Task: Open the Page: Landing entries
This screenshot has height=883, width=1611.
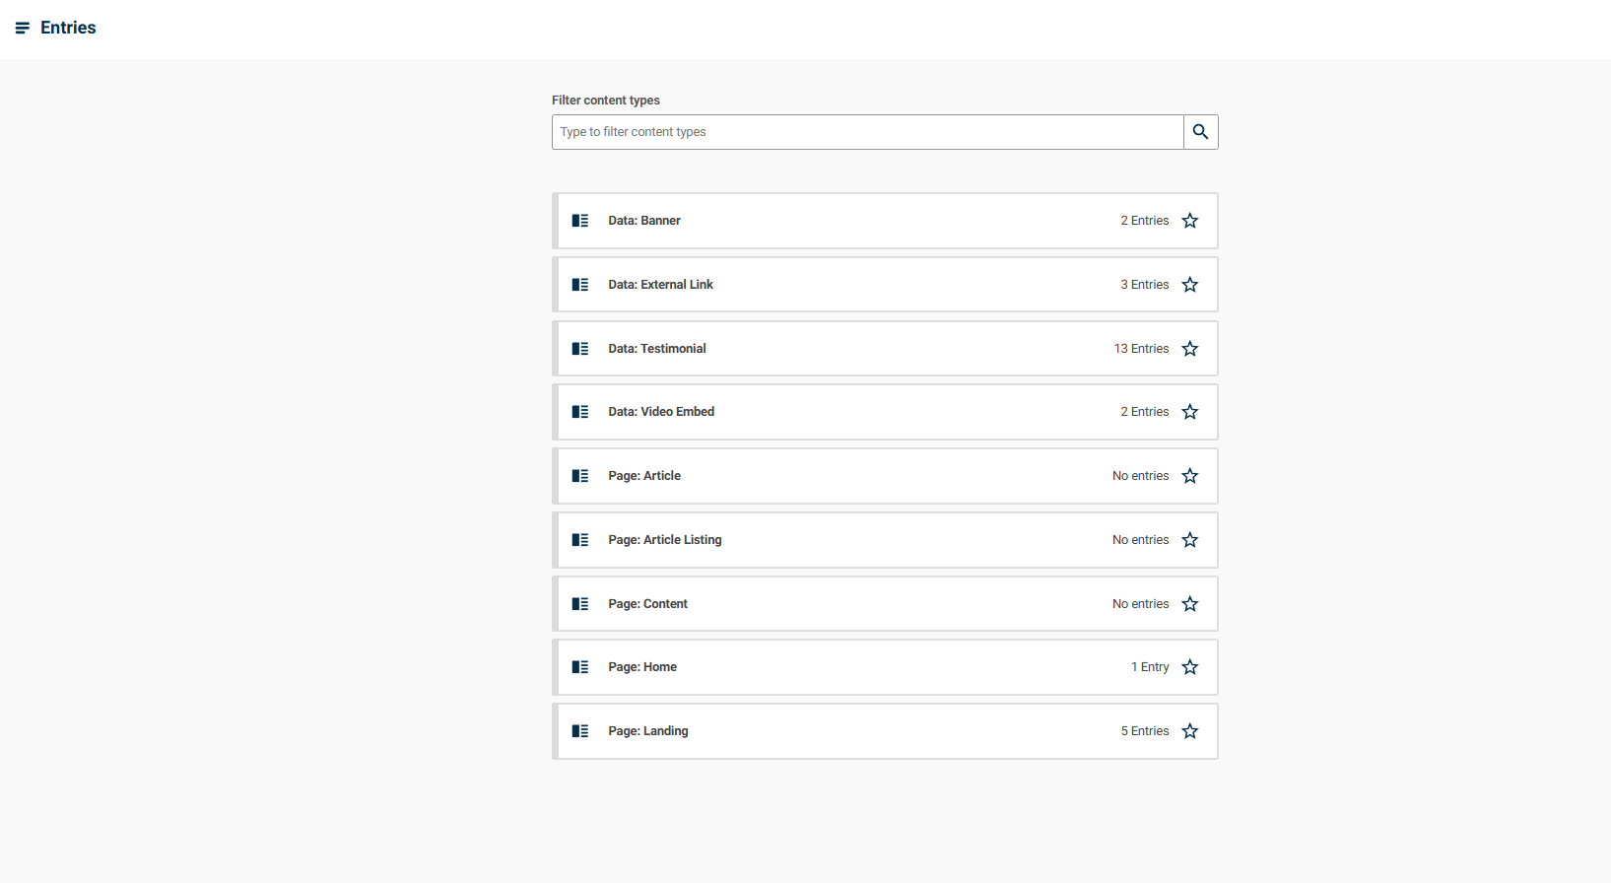Action: click(885, 731)
